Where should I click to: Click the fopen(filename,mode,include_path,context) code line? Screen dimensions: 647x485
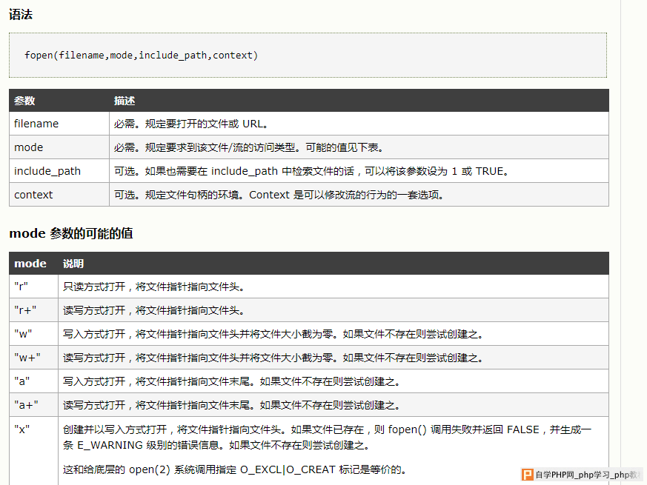pos(141,56)
